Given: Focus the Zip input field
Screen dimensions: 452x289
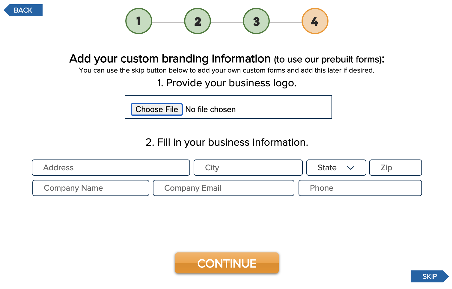Looking at the screenshot, I should point(396,168).
